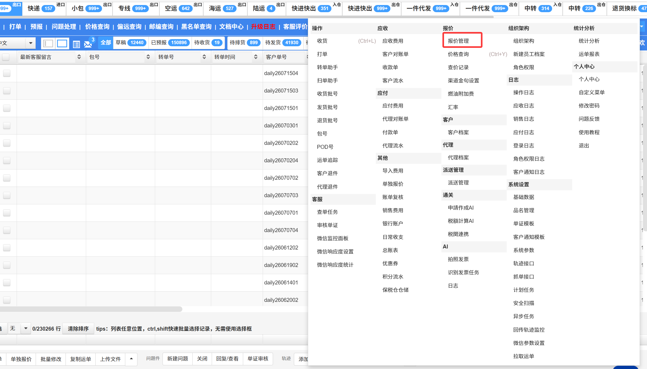Filter by 待发货 41930 status
The width and height of the screenshot is (647, 369).
[x=283, y=43]
